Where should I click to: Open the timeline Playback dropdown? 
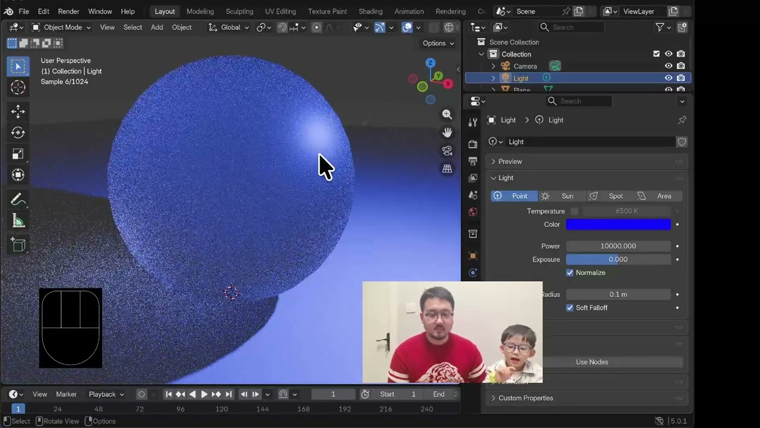[106, 394]
